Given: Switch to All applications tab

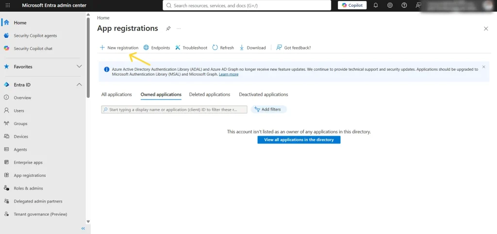Looking at the screenshot, I should pos(116,94).
